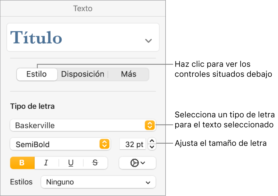Open the Baskerville font family popup
278x196 pixels.
[x=83, y=125]
